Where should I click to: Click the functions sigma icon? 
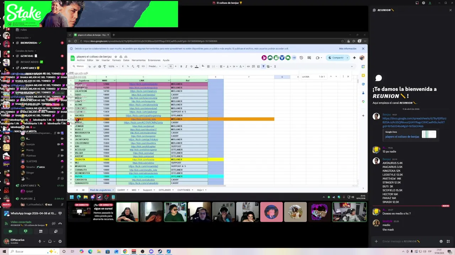275,66
